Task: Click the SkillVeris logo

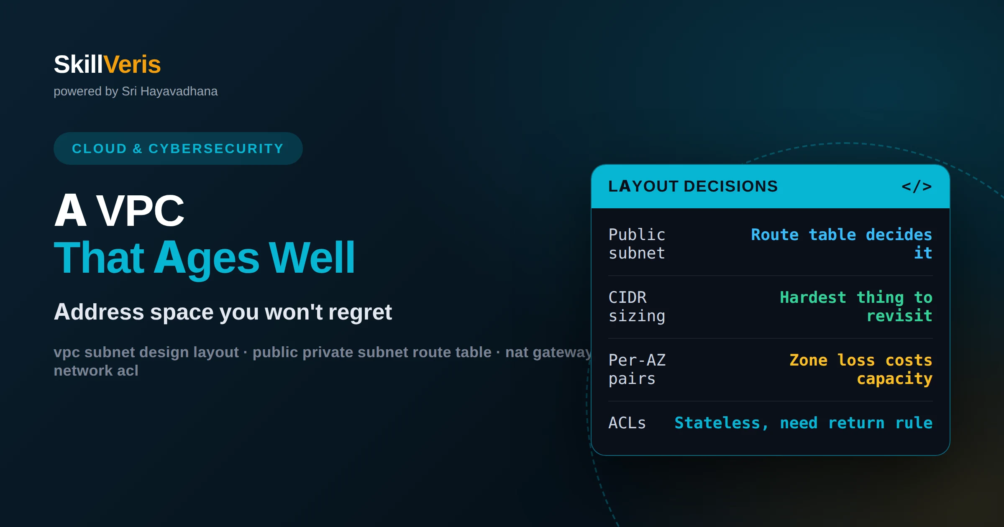Action: click(107, 64)
